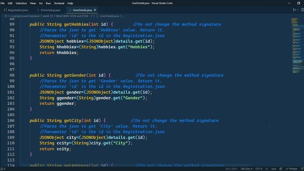Click the closing brace on line 95
Screen dimensions: 304x171
[x=31, y=58]
